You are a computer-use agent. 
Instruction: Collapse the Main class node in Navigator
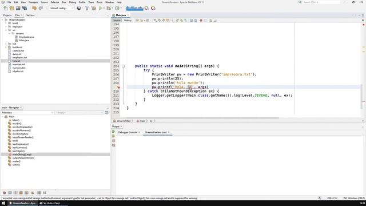[2, 117]
